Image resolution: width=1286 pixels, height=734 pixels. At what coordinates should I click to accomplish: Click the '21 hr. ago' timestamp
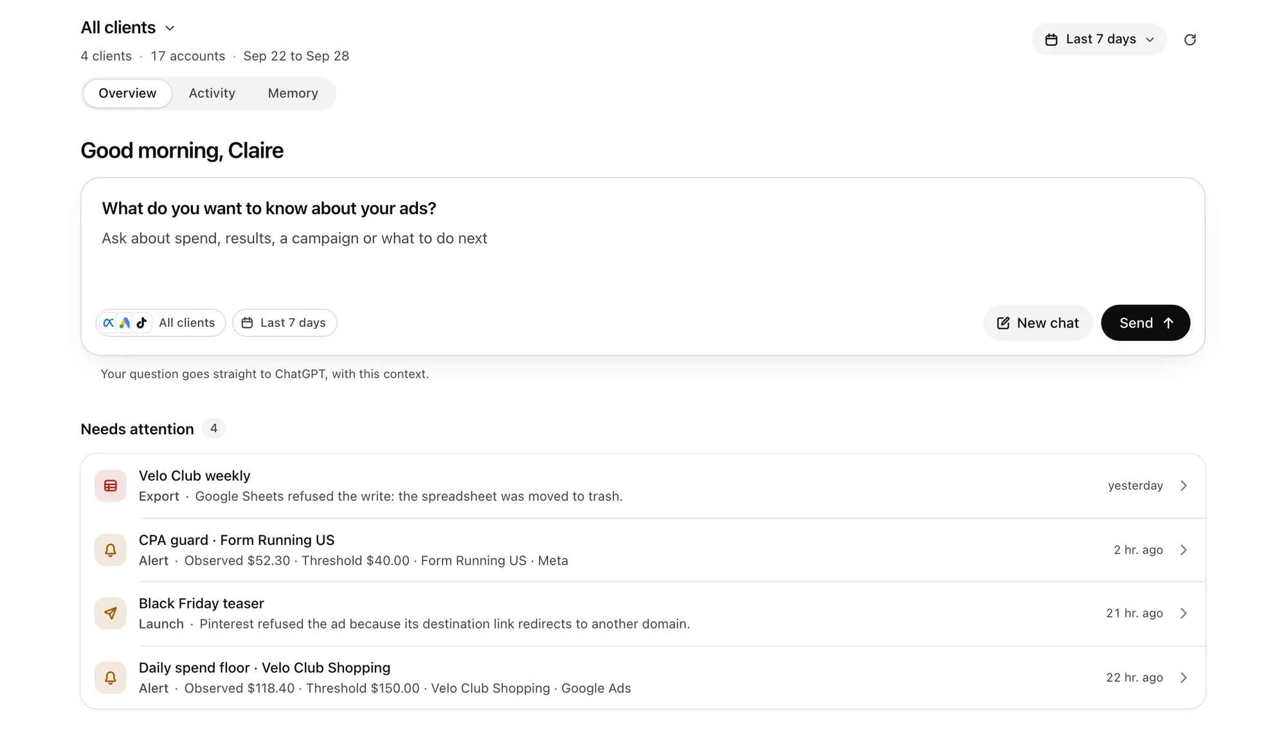tap(1134, 614)
